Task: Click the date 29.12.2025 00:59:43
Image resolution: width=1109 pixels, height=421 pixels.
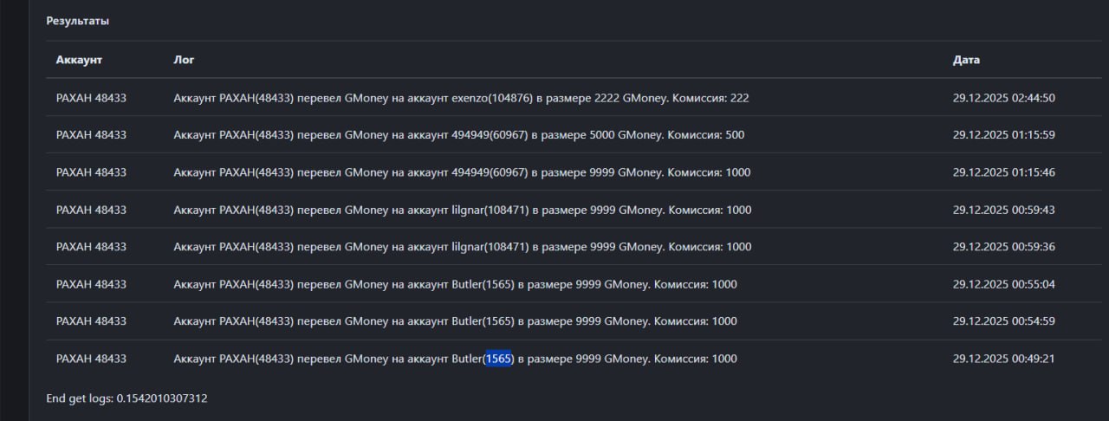Action: [x=1003, y=210]
